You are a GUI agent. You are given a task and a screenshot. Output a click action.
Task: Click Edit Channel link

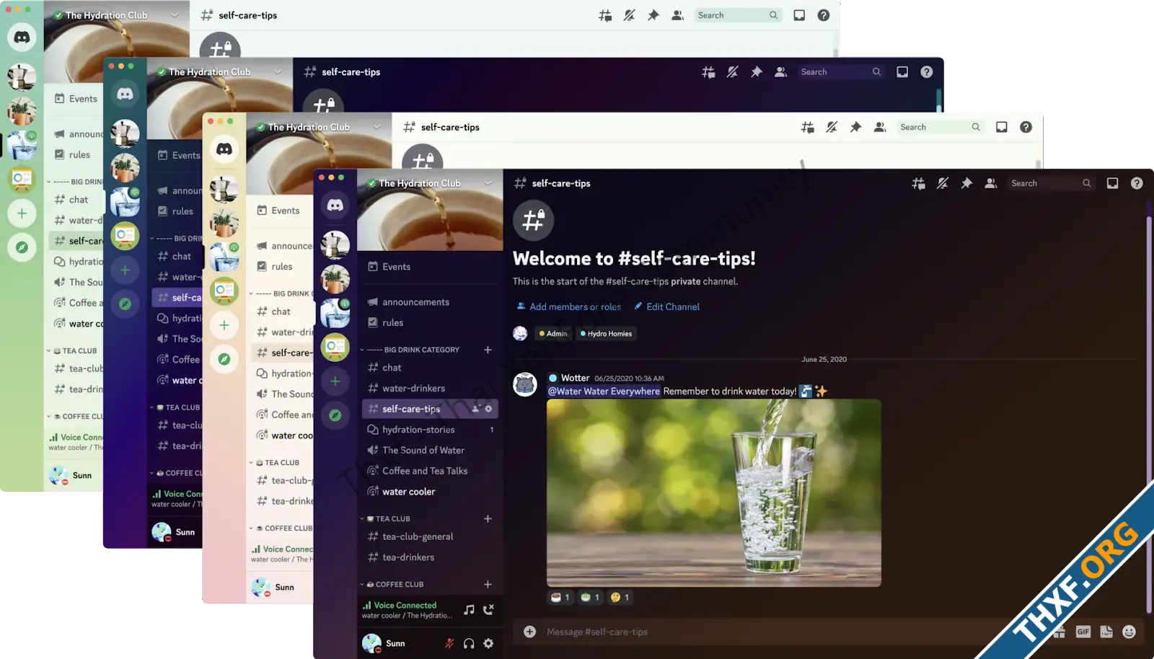[666, 306]
